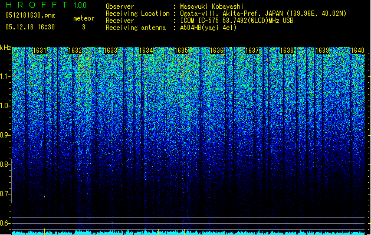Viewport: 371px width, 235px height.
Task: Click the observer name Masayuki Kobayashi
Action: pos(212,6)
